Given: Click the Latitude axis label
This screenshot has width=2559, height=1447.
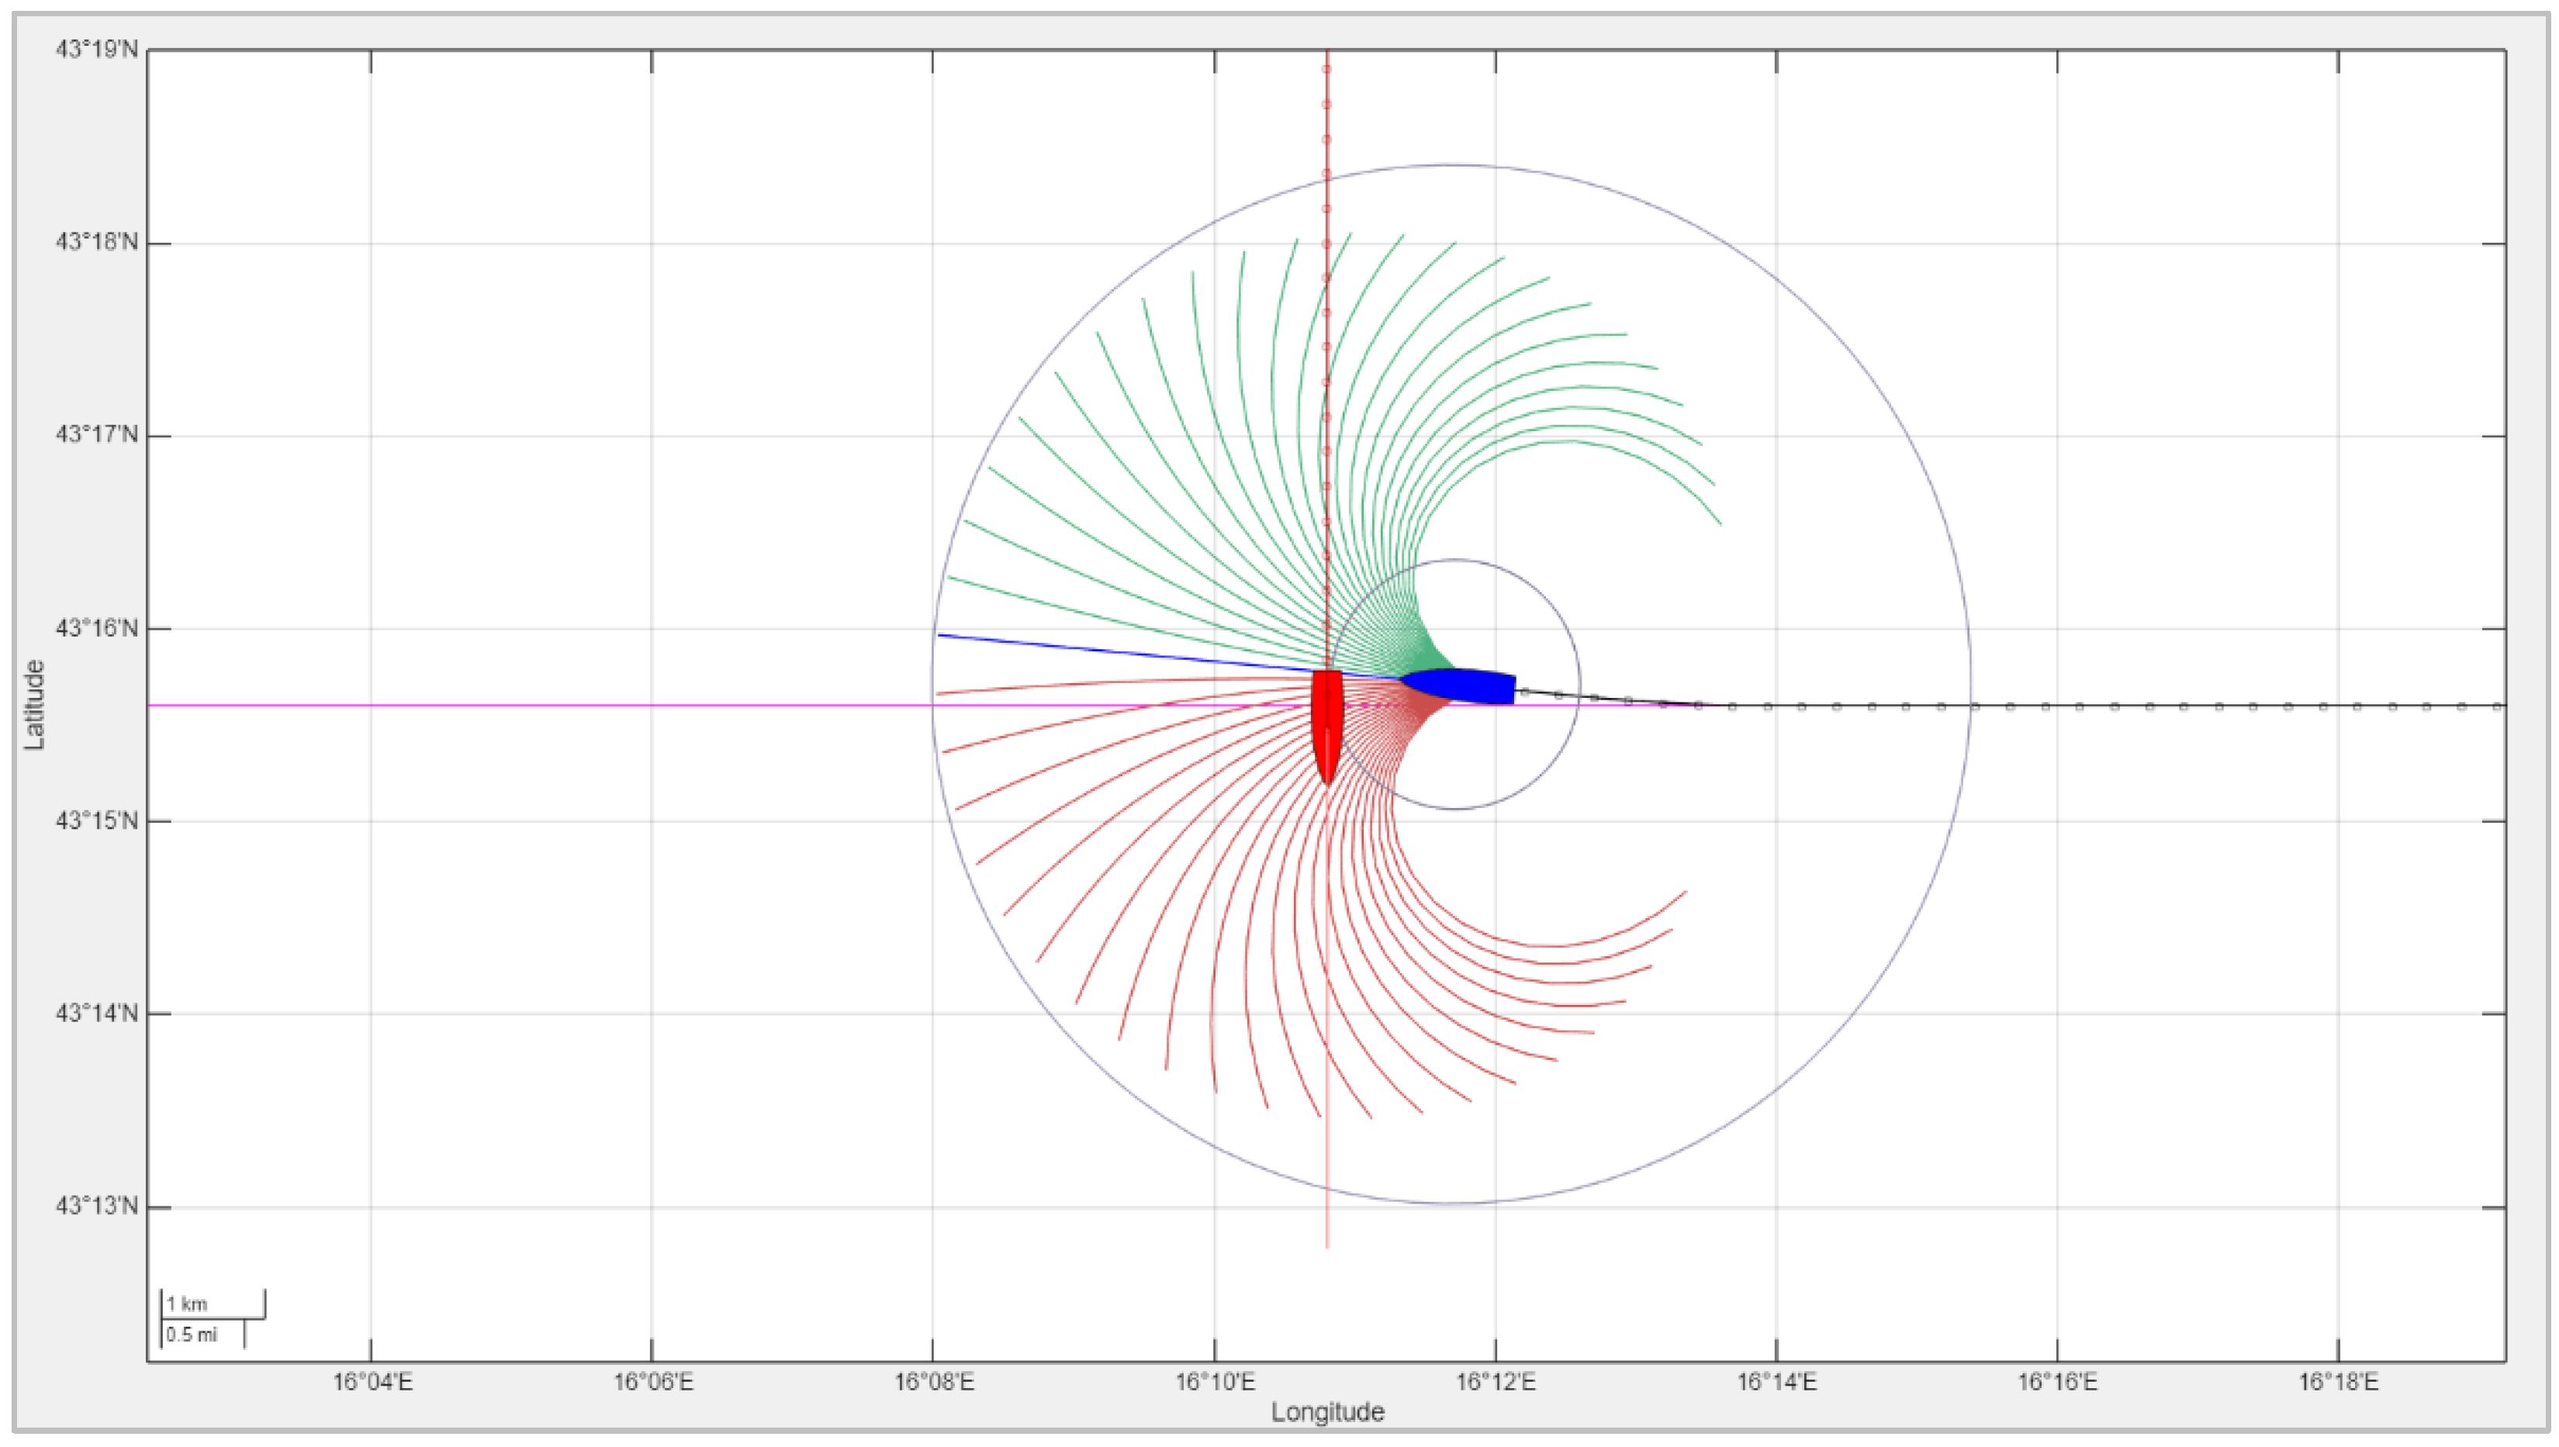Looking at the screenshot, I should pyautogui.click(x=35, y=705).
